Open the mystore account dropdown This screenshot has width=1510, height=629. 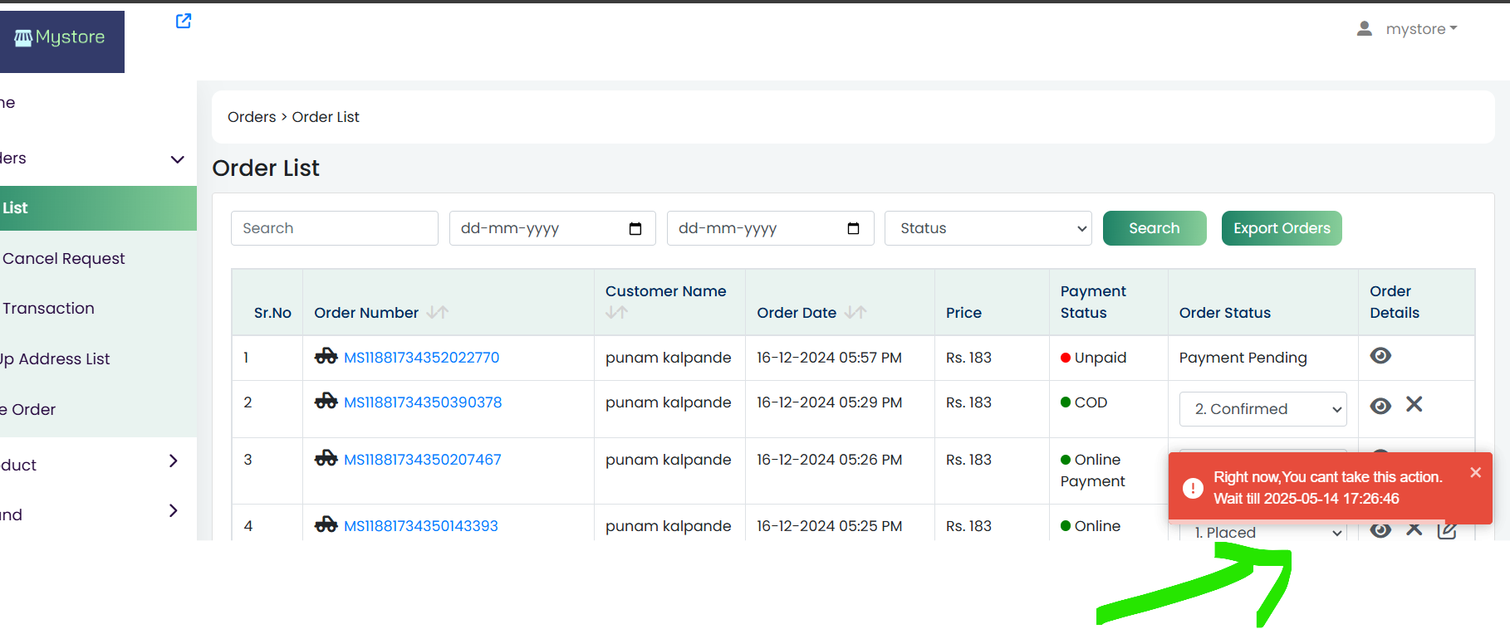point(1421,29)
